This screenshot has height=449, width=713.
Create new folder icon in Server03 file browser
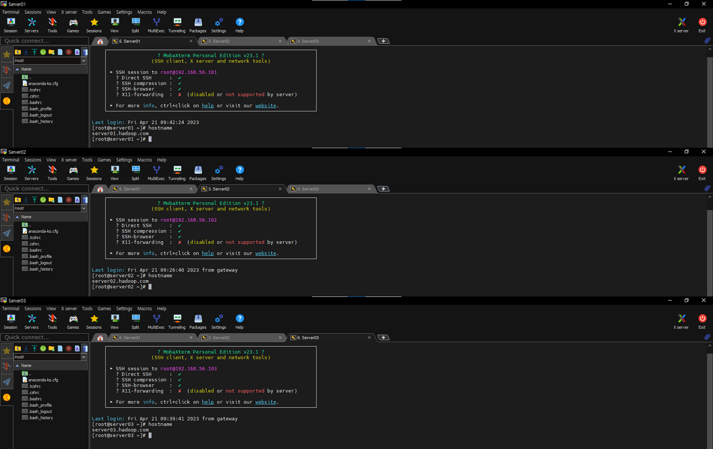pyautogui.click(x=51, y=348)
